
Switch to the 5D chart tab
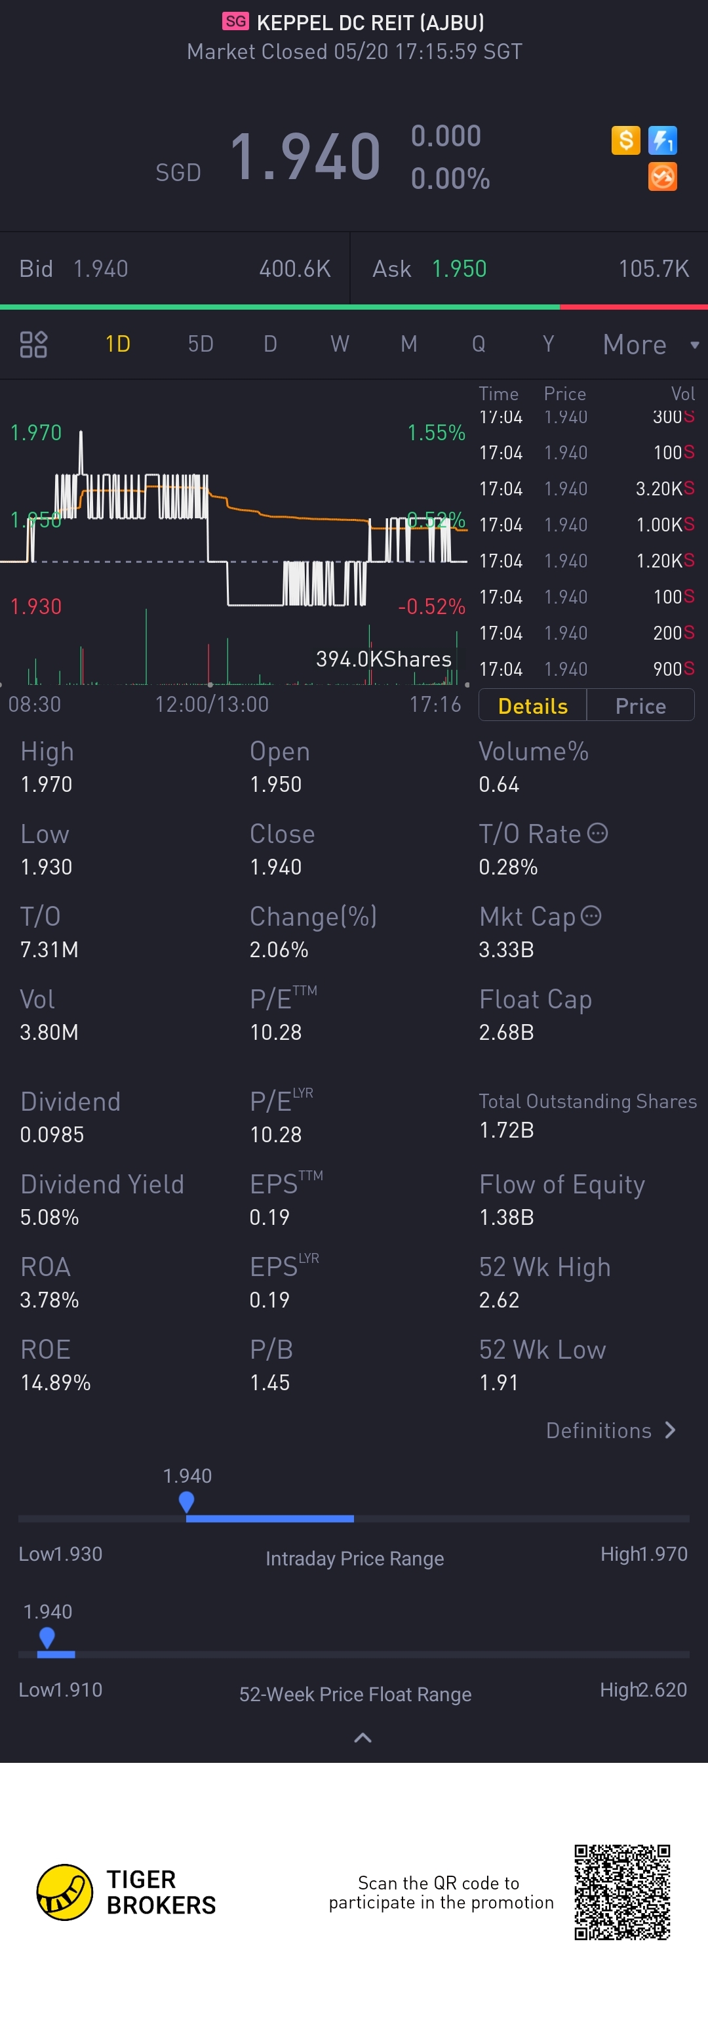point(200,344)
